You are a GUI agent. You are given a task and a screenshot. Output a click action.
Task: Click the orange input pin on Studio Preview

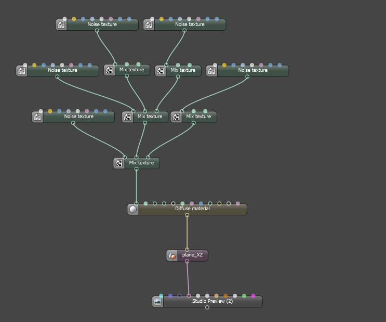(225, 296)
